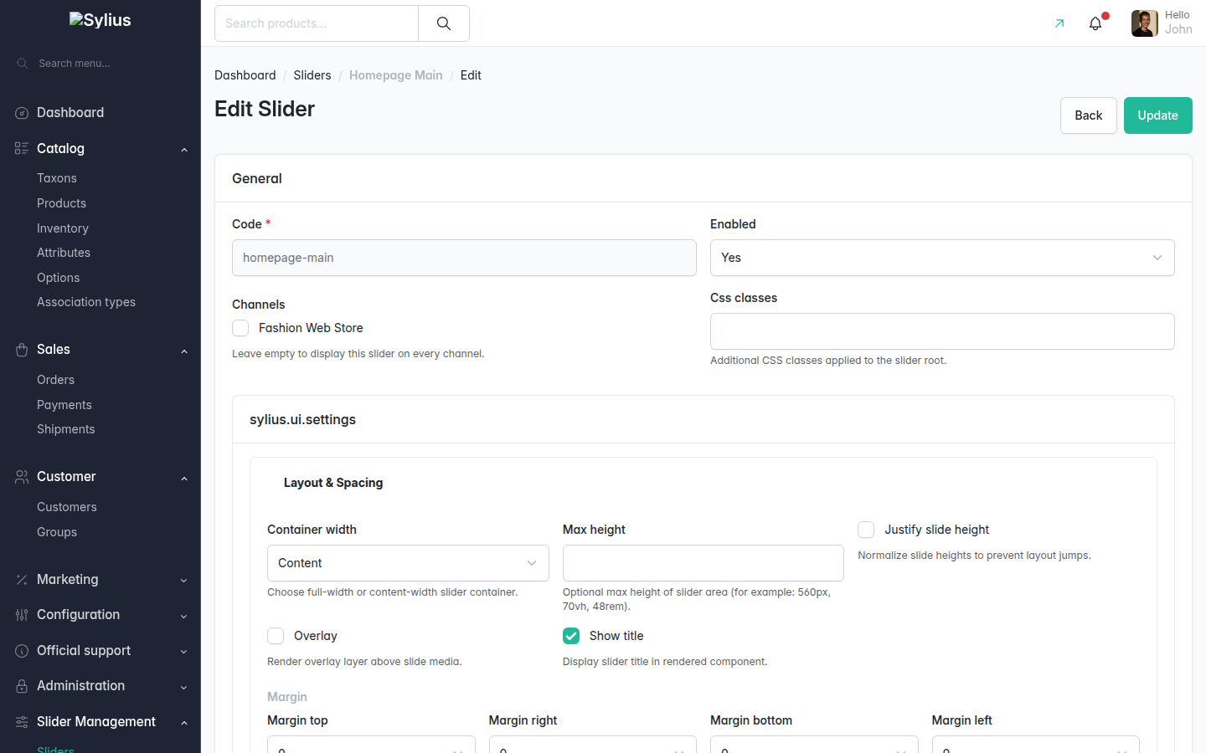This screenshot has width=1206, height=753.
Task: Click the search magnifier button
Action: tap(444, 23)
